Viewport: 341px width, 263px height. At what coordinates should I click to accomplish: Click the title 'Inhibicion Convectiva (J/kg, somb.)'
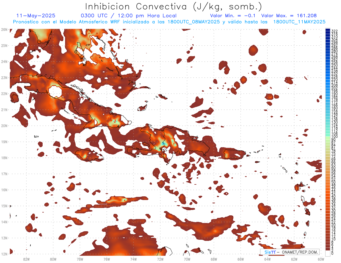pyautogui.click(x=174, y=7)
